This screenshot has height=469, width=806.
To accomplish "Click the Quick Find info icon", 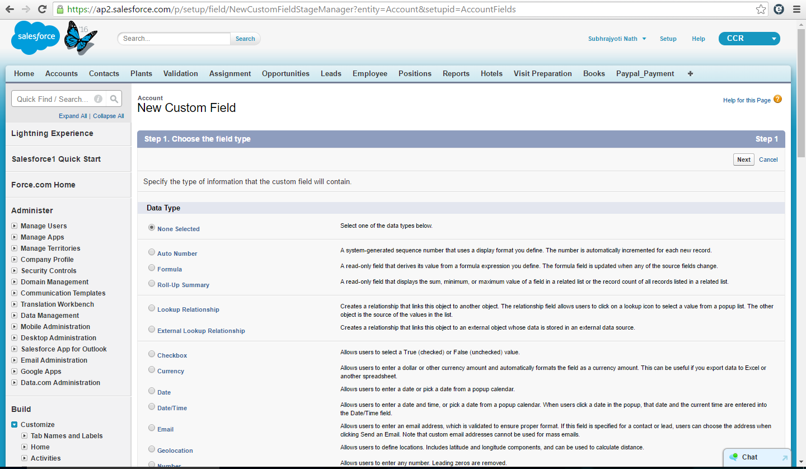I will [98, 99].
